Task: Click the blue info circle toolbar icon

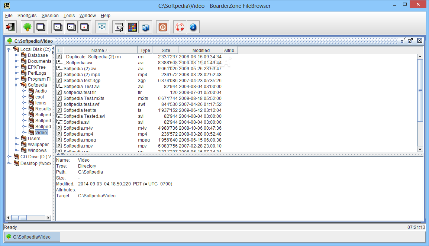Action: click(193, 27)
